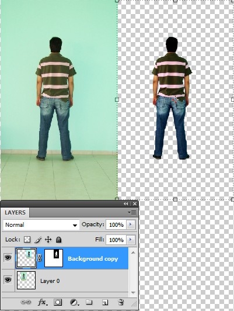
Task: Click the bottom-center transform handle
Action: point(175,199)
